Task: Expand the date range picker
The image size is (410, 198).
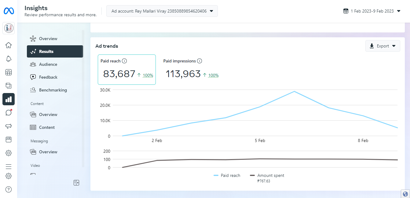Action: click(372, 11)
